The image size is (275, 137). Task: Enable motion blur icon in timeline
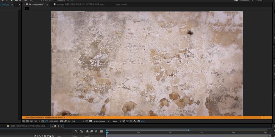tap(96, 132)
